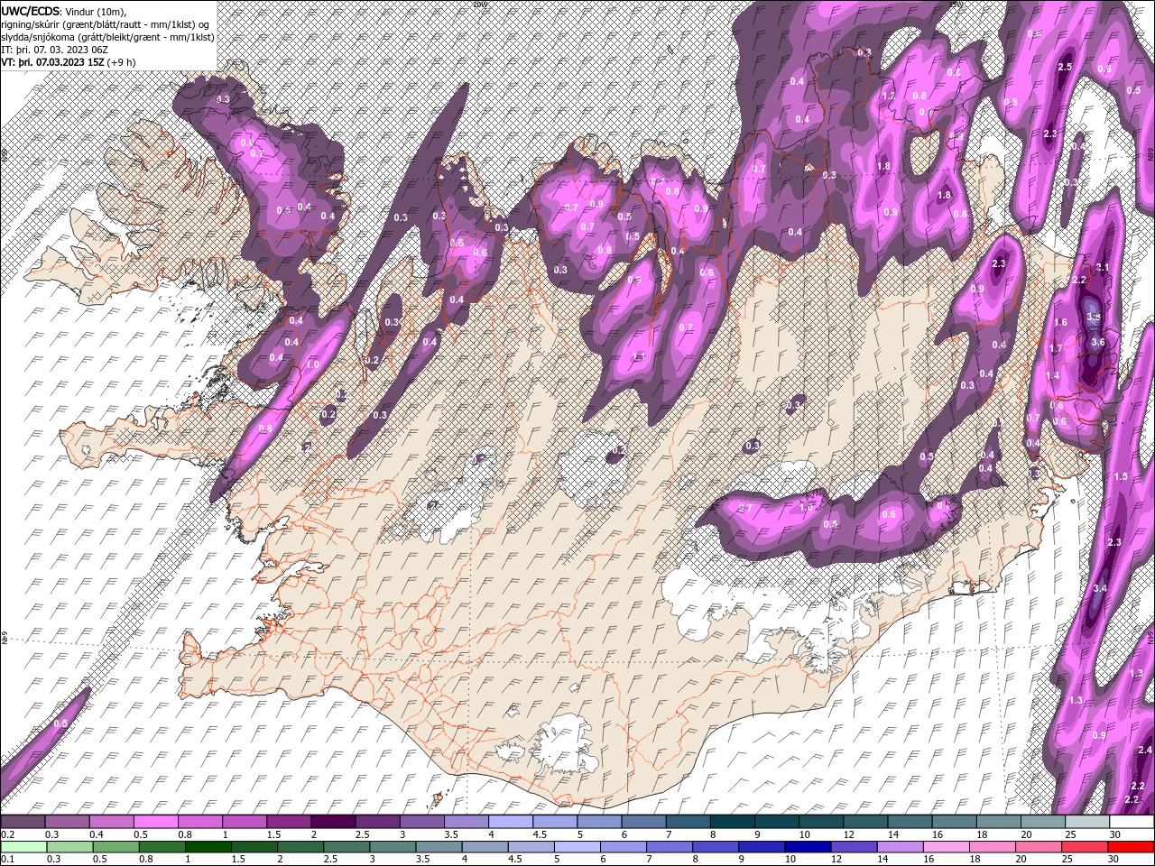Click the 0.1 snowfall value in Westfjords
This screenshot has width=1155, height=866.
pyautogui.click(x=256, y=153)
